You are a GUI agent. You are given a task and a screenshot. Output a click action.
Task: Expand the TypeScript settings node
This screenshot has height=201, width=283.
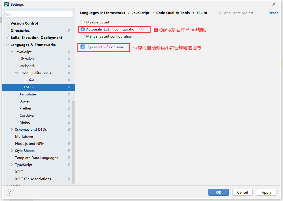tap(12, 165)
